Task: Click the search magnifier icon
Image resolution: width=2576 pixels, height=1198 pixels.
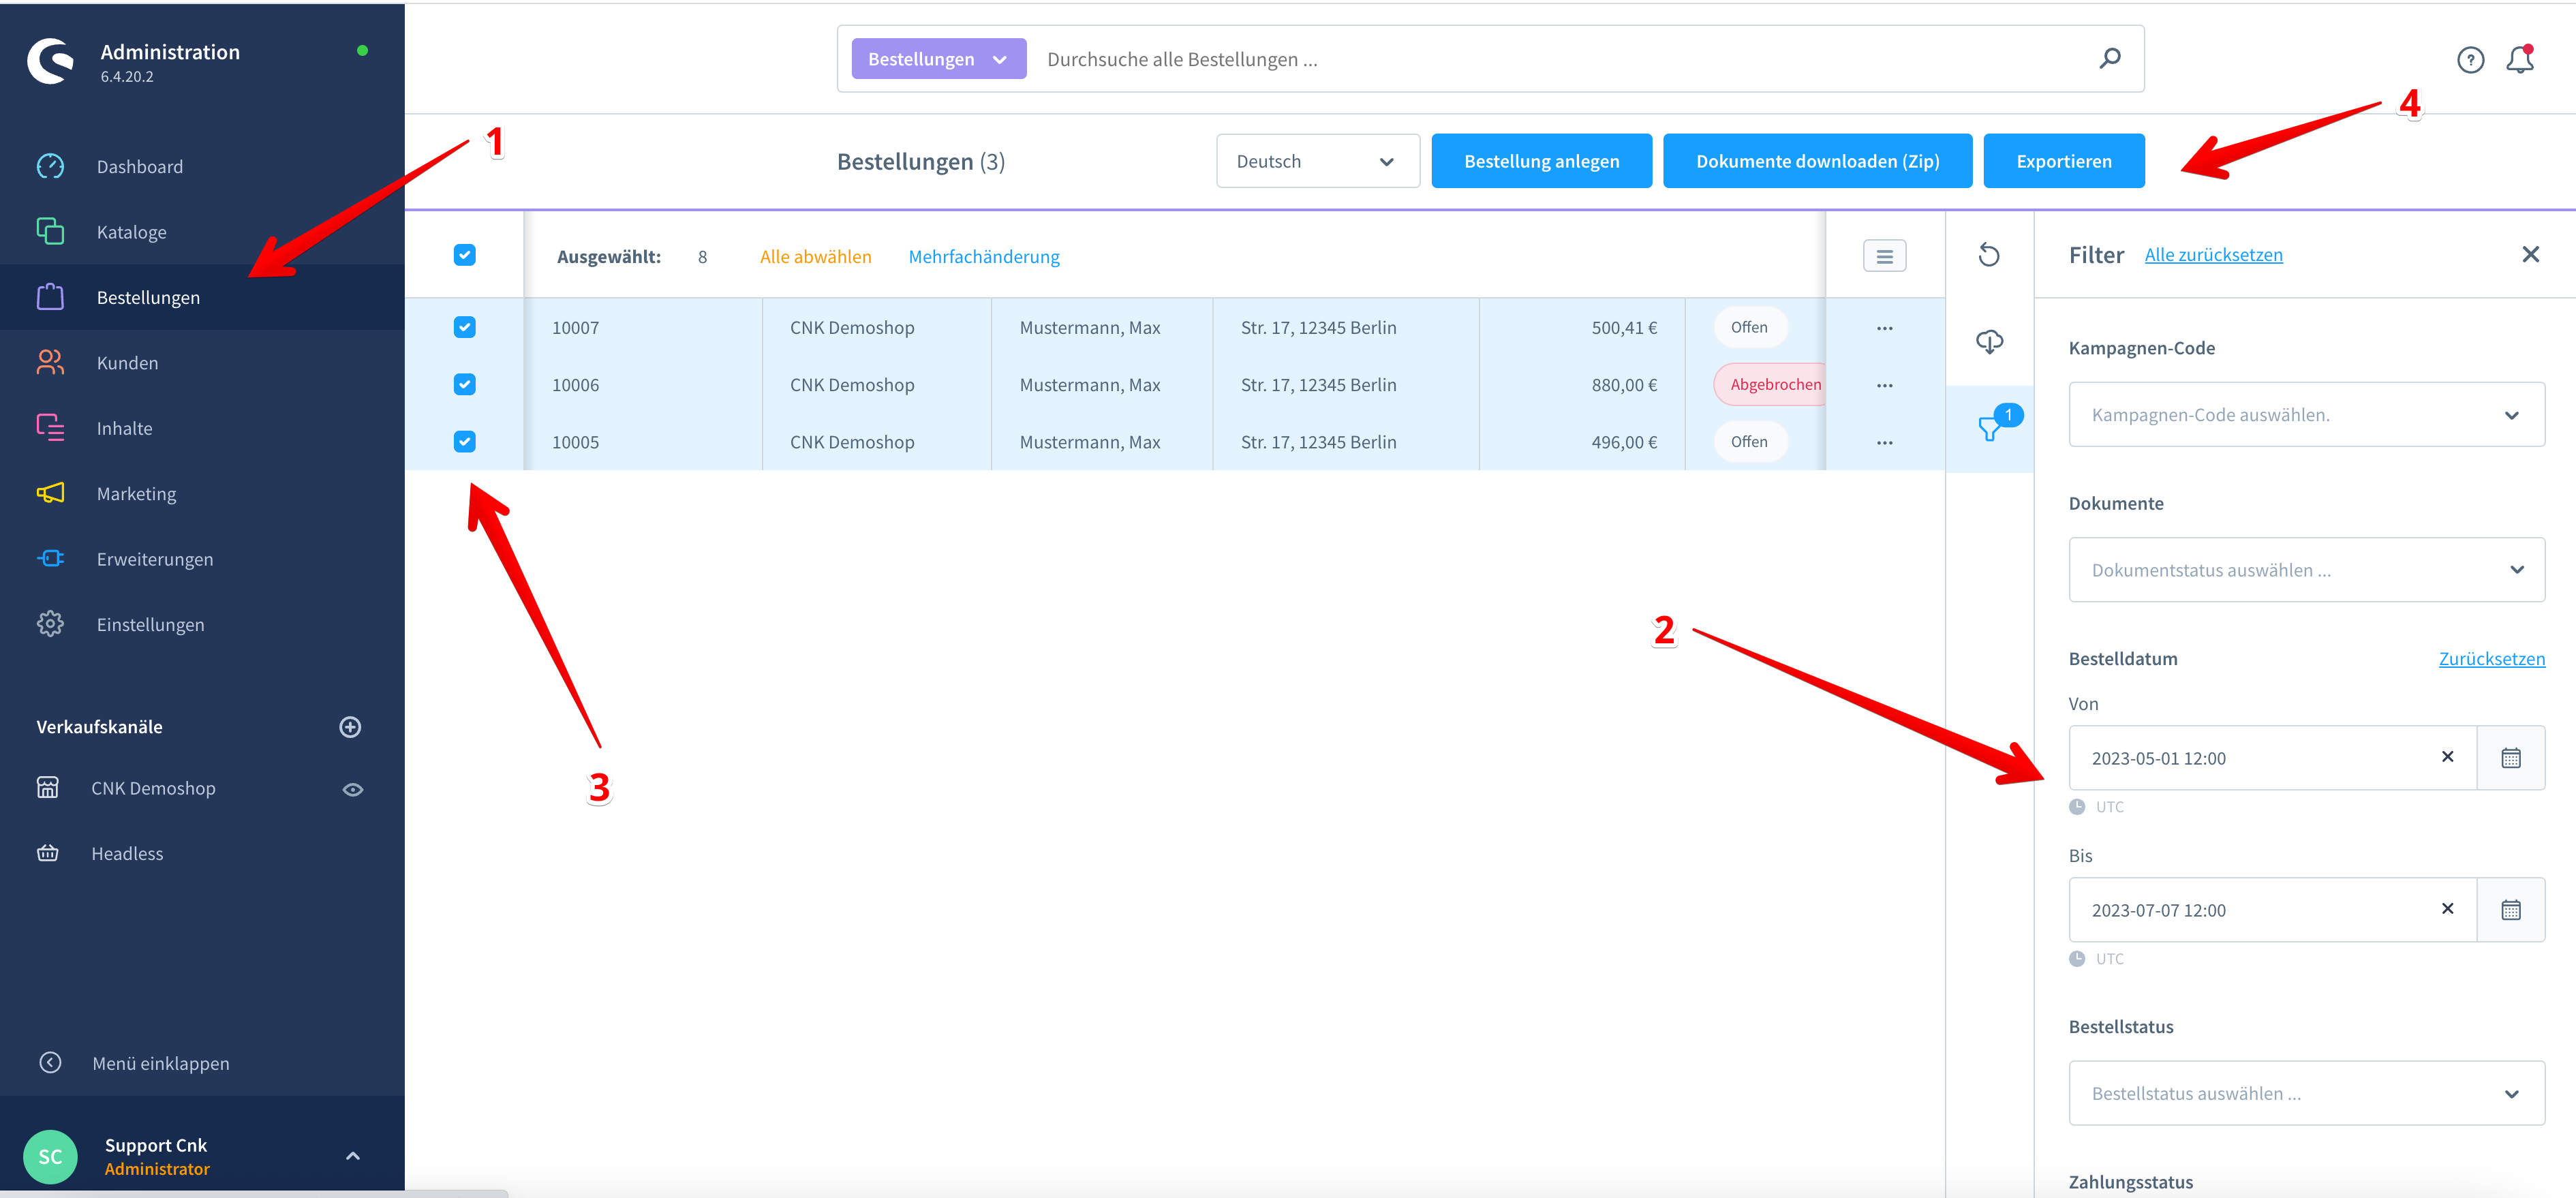Action: 2109,59
